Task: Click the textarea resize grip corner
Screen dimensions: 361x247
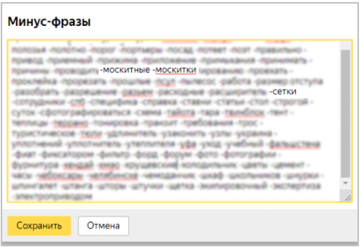Action: (348, 198)
